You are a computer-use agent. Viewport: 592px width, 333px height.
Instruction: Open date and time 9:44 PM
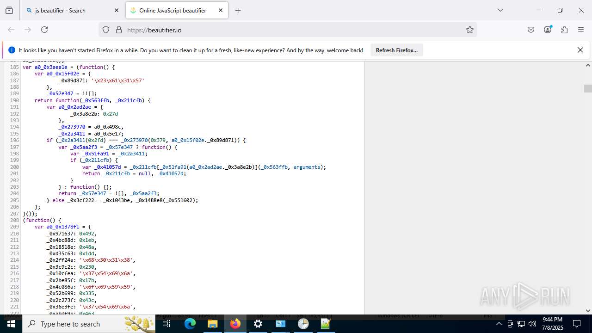552,324
